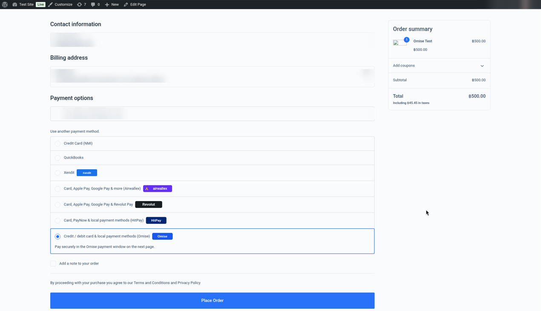Choose the Airwallex payment radio button

(58, 189)
